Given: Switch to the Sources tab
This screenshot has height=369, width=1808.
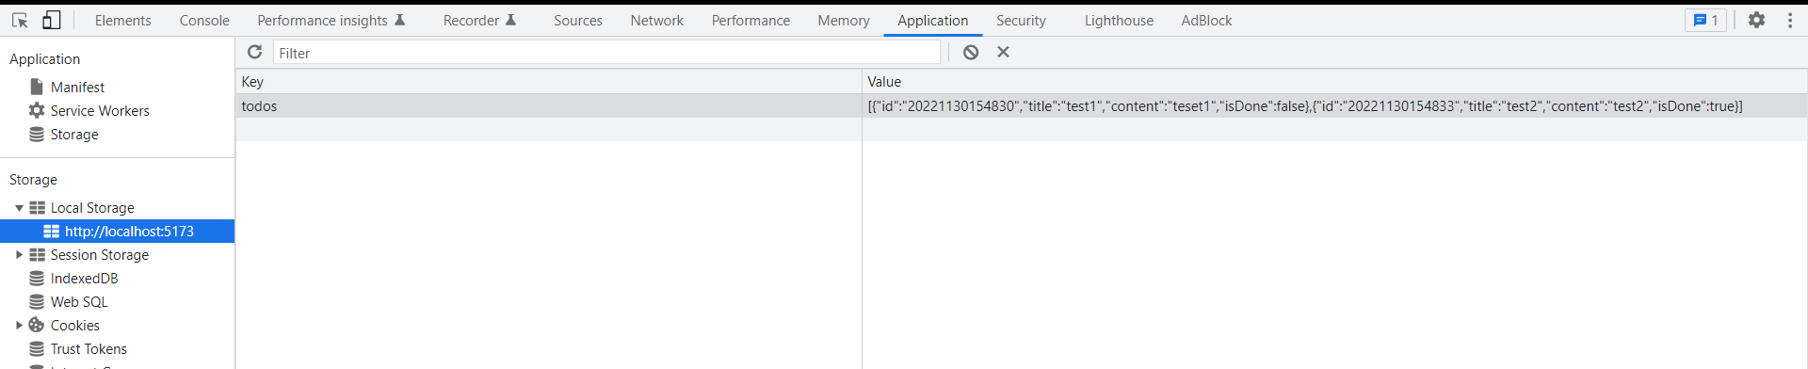Looking at the screenshot, I should coord(578,21).
